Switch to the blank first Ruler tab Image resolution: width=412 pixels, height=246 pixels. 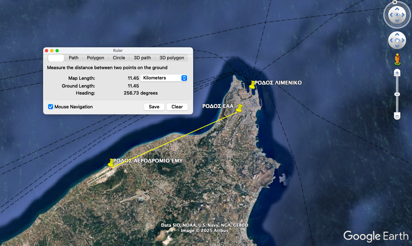pos(56,58)
